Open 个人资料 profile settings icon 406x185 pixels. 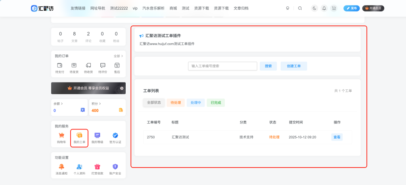(x=79, y=169)
